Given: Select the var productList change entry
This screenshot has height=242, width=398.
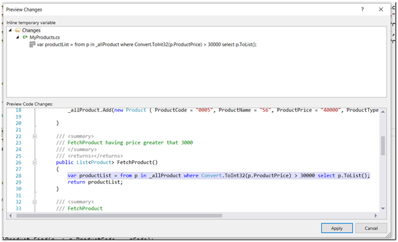Looking at the screenshot, I should pyautogui.click(x=146, y=44).
